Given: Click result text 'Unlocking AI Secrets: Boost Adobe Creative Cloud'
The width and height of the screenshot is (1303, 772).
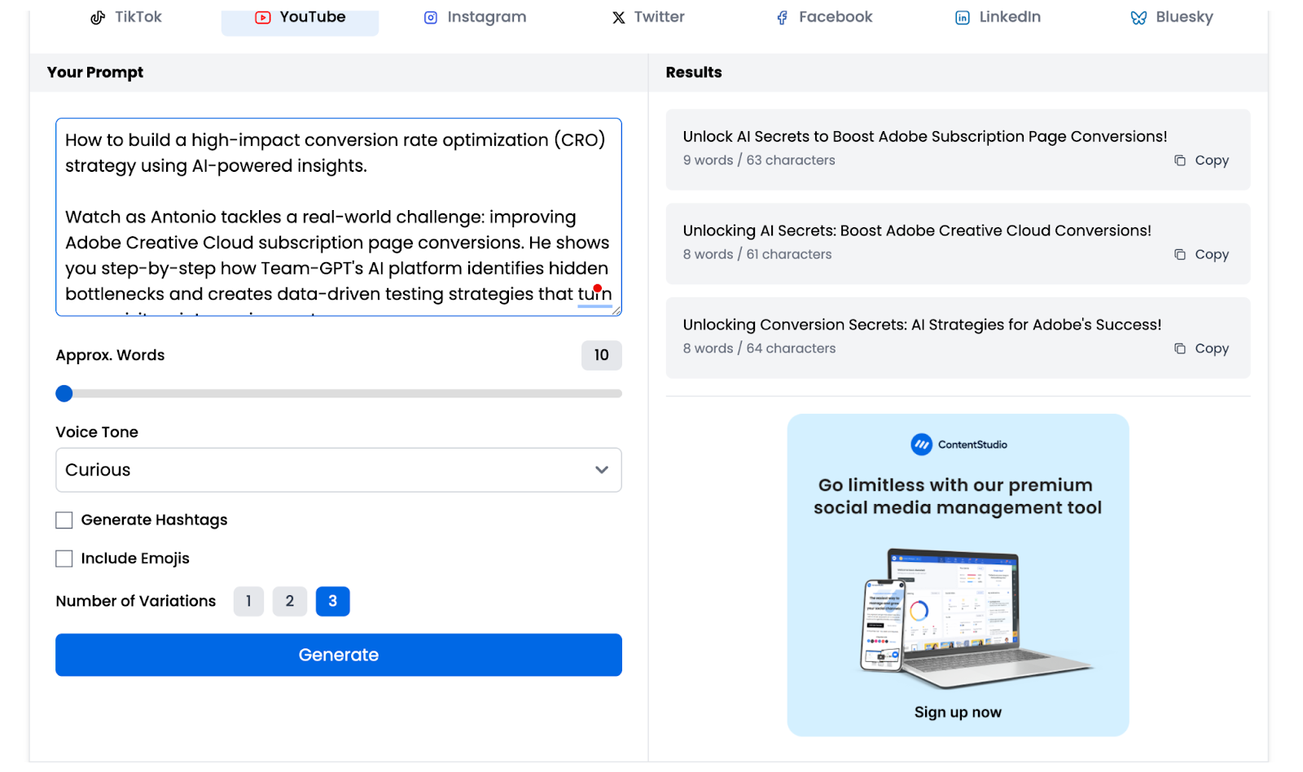Looking at the screenshot, I should (x=917, y=230).
